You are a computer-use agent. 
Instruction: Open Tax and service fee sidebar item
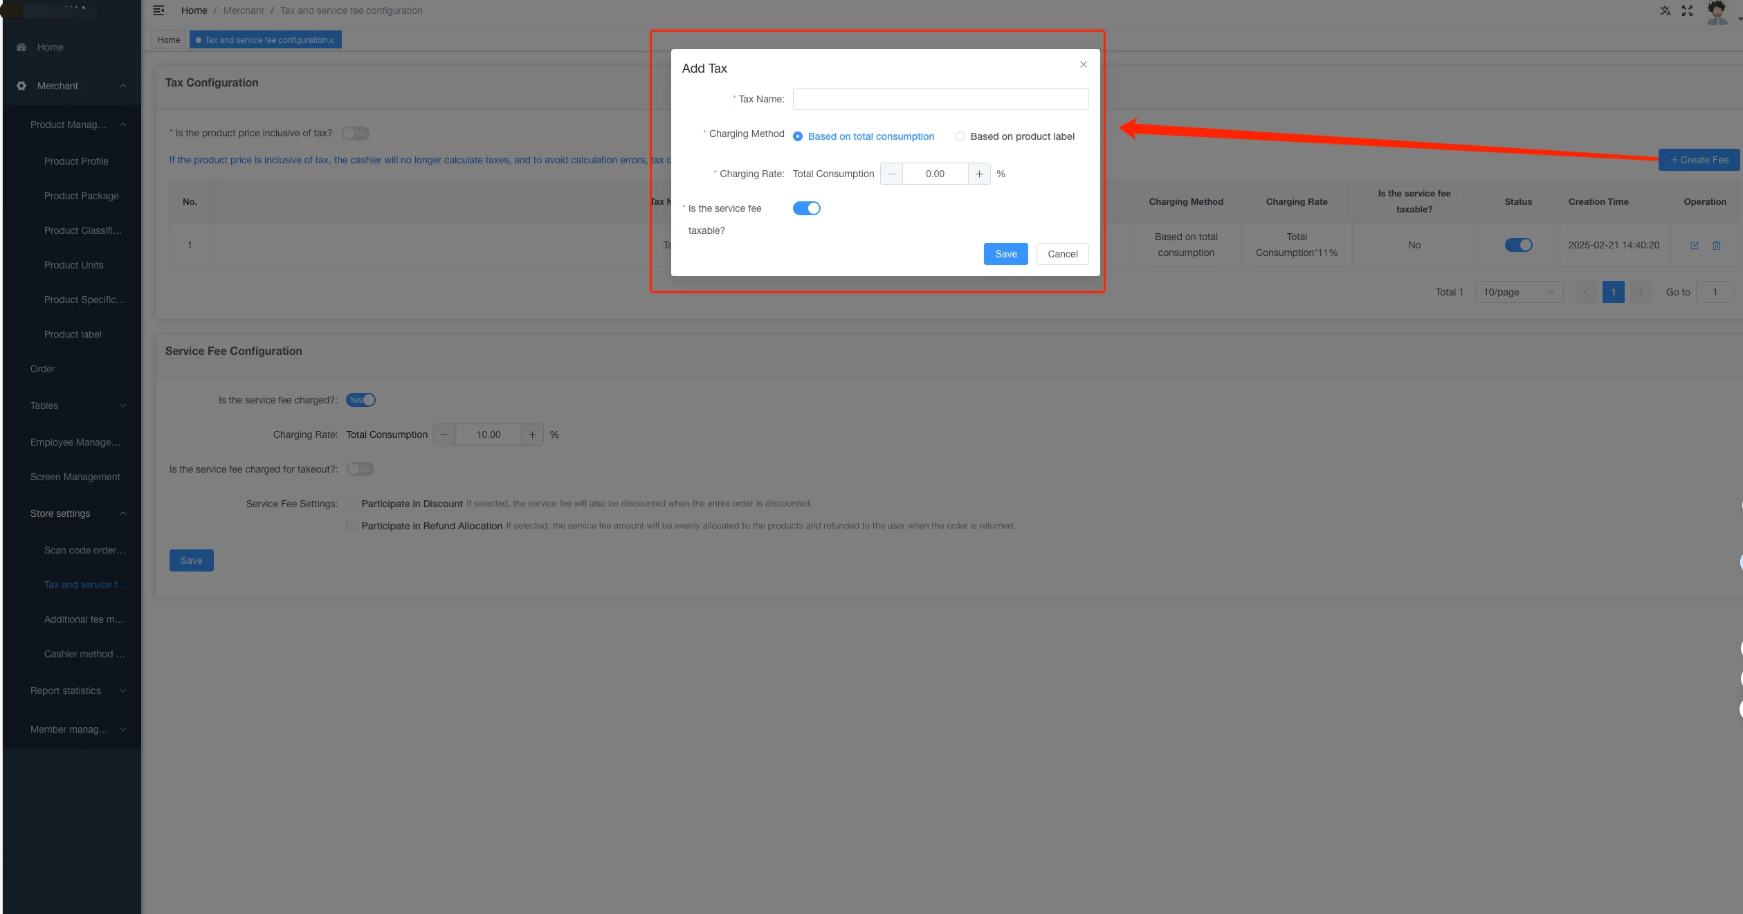[85, 585]
